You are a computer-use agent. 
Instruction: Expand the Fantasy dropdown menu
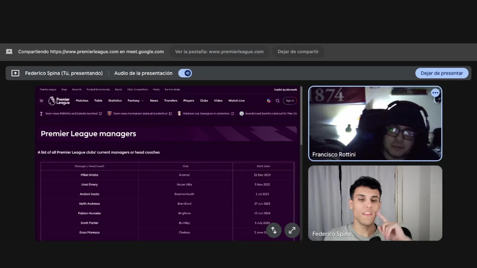(136, 100)
